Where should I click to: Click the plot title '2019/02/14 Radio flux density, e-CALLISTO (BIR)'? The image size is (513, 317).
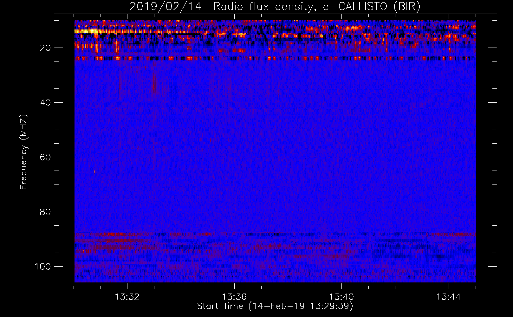(x=275, y=7)
